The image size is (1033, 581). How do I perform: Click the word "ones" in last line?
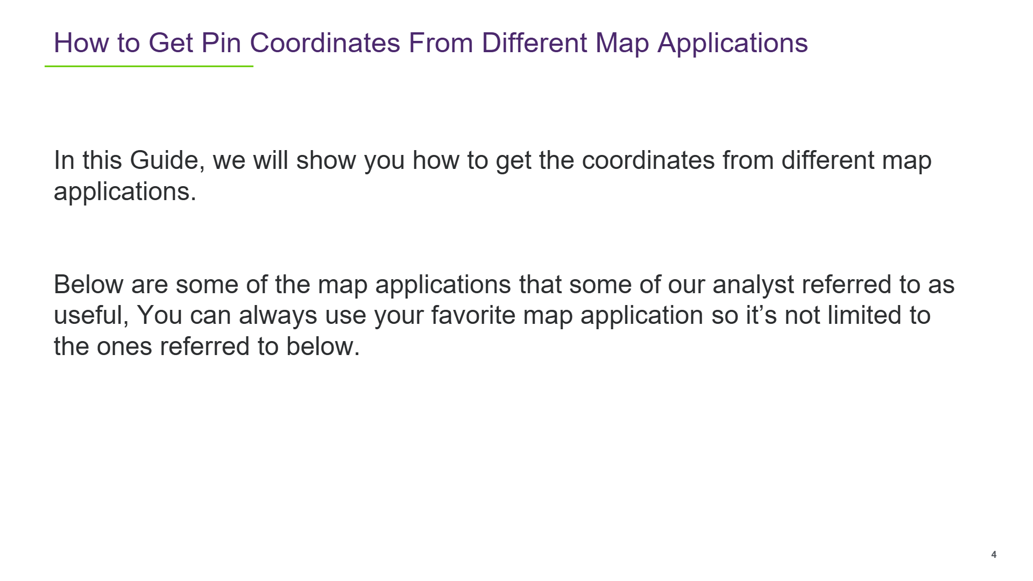(124, 346)
